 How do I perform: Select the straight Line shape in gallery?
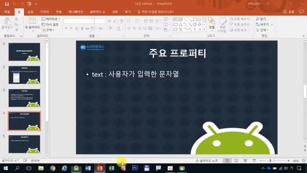pos(185,20)
